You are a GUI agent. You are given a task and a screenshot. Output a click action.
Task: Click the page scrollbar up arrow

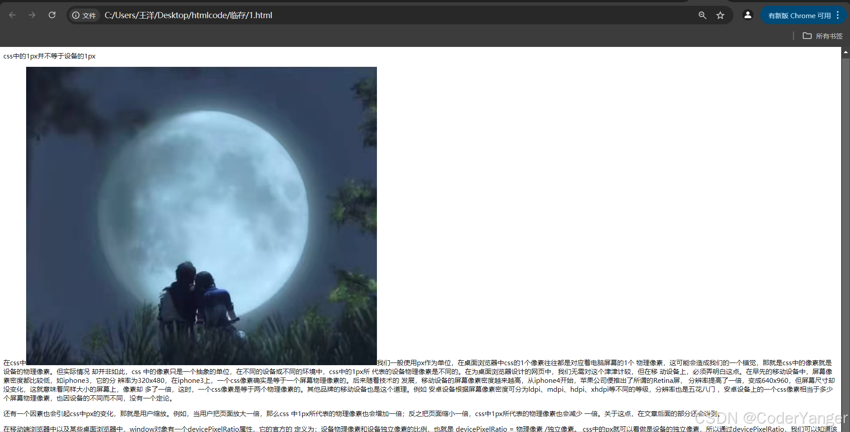point(846,52)
